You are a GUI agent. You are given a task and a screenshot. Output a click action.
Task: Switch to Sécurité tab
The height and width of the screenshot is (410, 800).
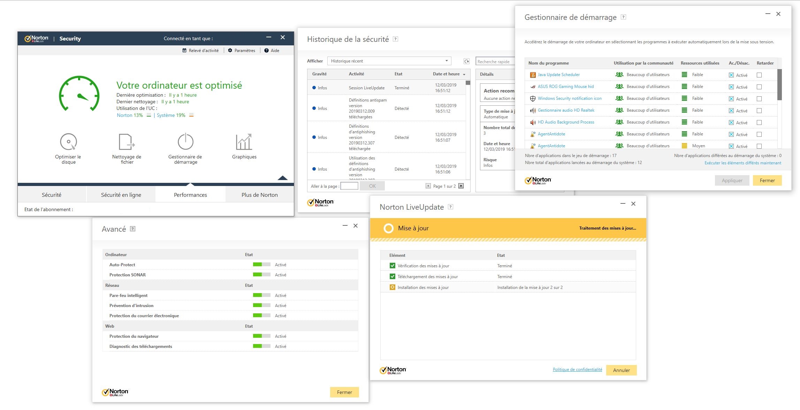pyautogui.click(x=52, y=195)
